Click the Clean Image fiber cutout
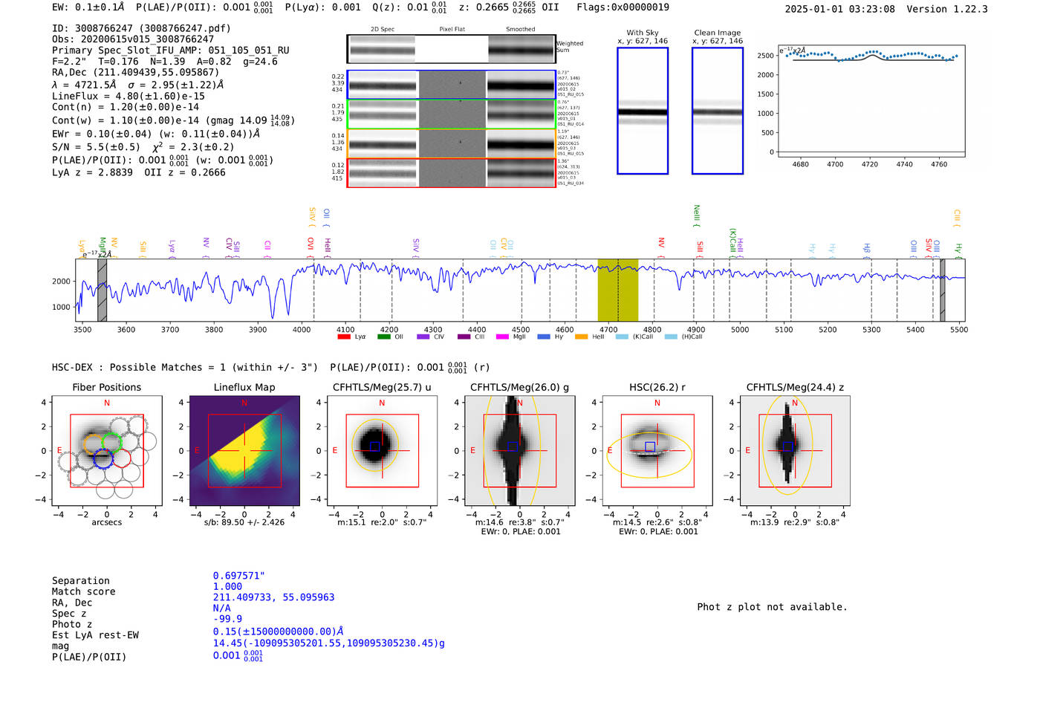The image size is (1040, 708). [x=718, y=111]
